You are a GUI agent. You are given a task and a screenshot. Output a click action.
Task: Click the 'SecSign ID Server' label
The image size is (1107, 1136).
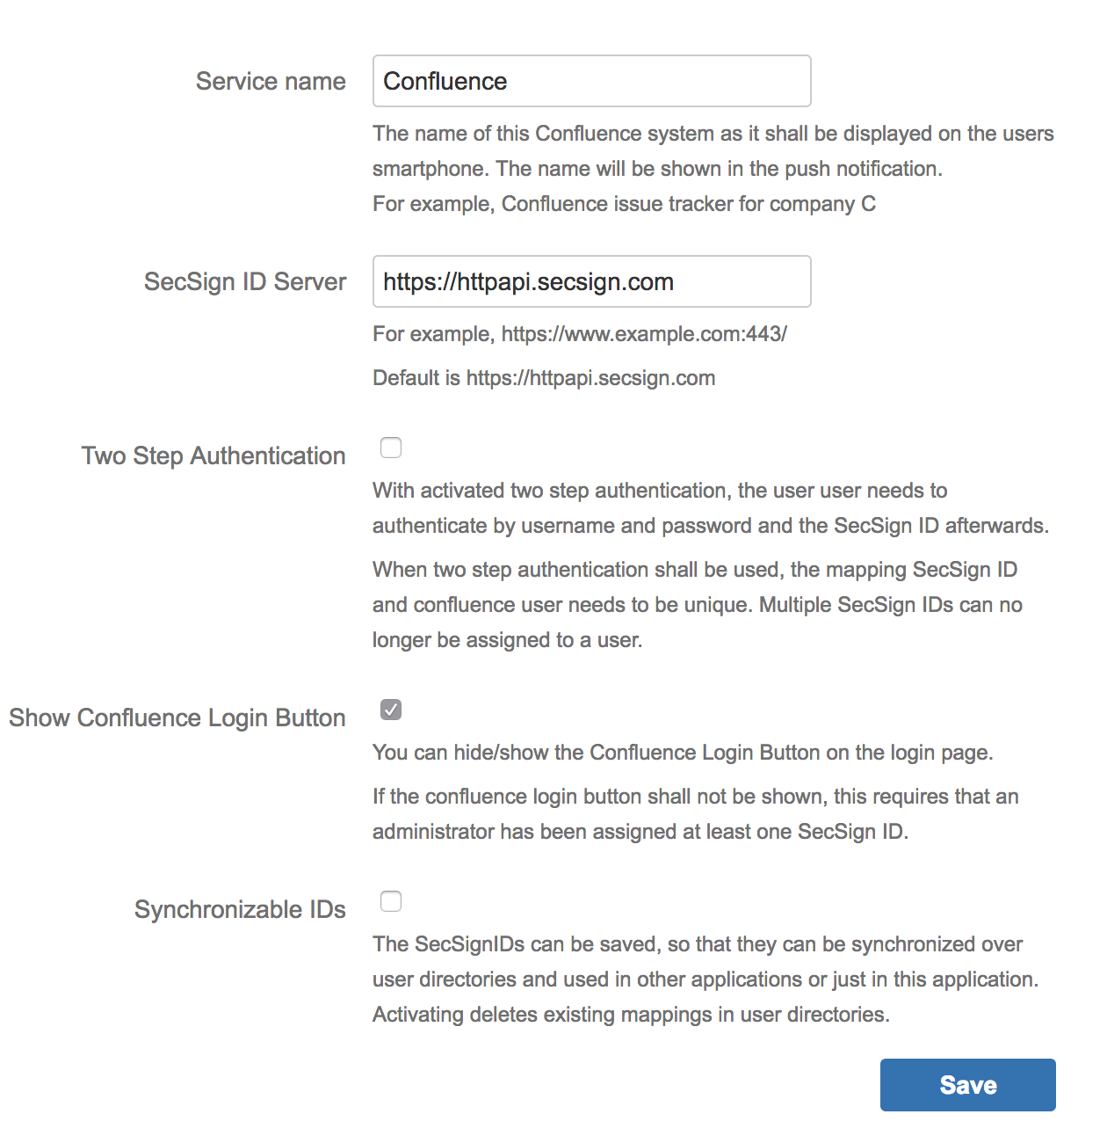click(x=245, y=281)
